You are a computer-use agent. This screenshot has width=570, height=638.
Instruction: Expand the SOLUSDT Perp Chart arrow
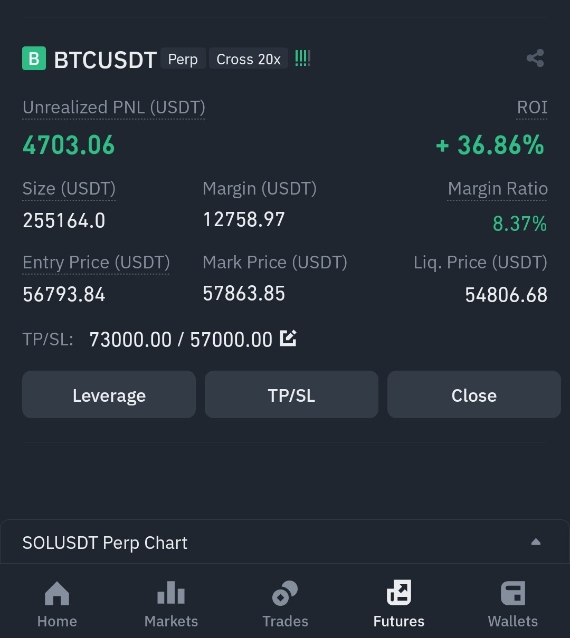click(x=536, y=542)
